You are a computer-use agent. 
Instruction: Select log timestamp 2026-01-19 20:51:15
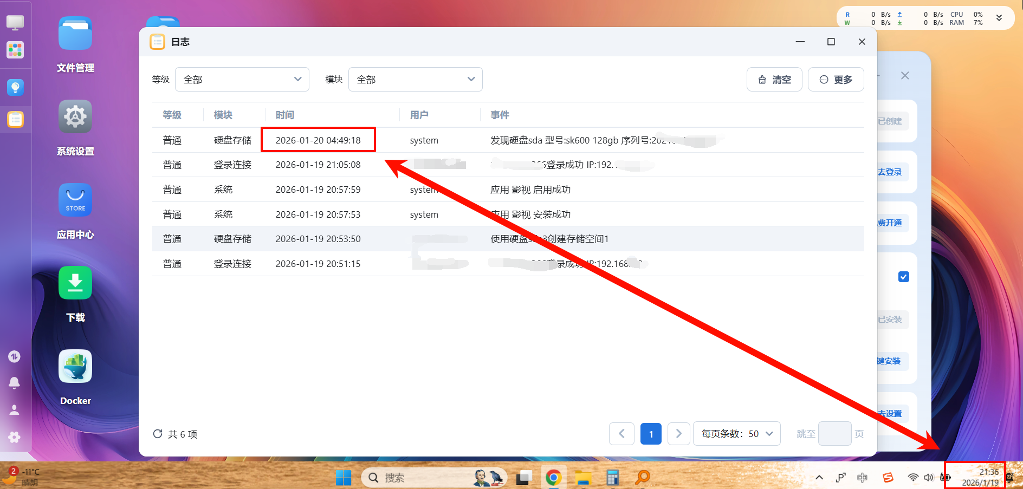(x=318, y=264)
